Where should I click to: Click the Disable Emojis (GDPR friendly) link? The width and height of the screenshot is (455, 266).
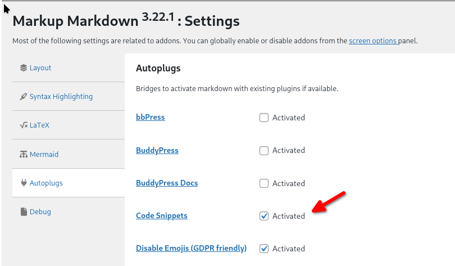point(191,248)
